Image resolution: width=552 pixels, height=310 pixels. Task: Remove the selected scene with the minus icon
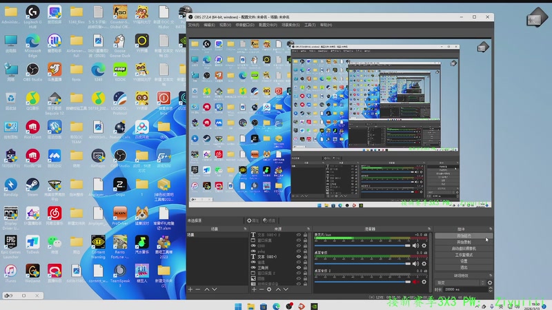click(198, 289)
